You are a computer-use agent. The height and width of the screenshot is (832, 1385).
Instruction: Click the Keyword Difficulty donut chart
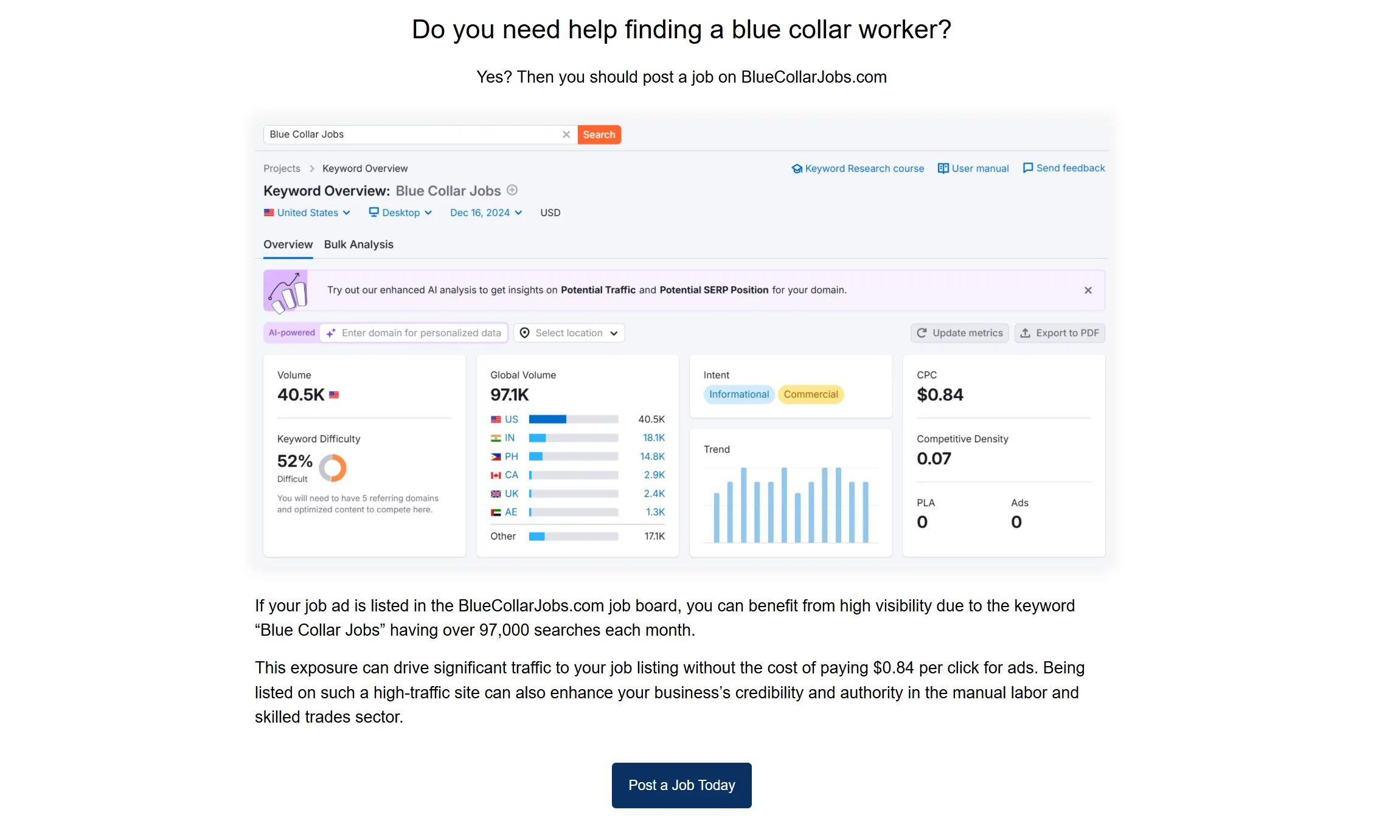coord(333,468)
